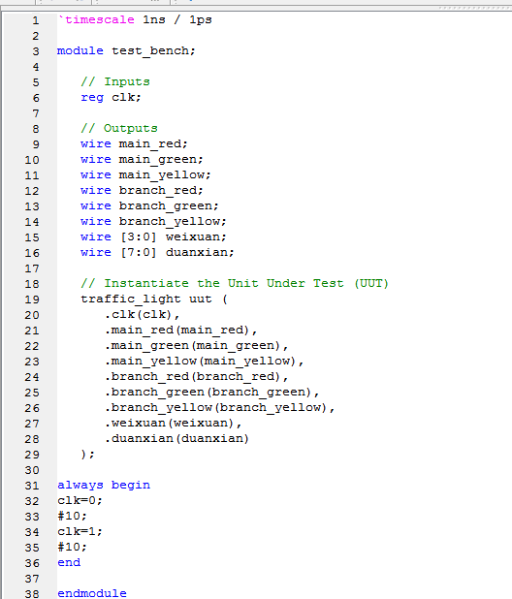Click line number 30 in the gutter
Screen dimensions: 512x599
pyautogui.click(x=32, y=470)
